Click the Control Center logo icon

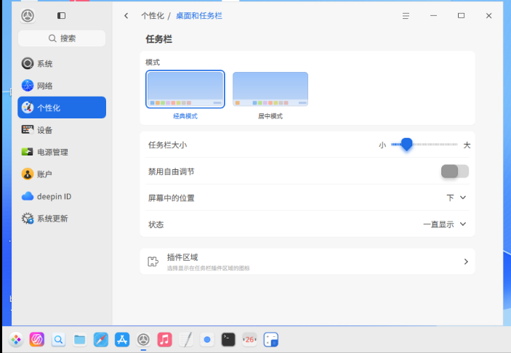coord(28,16)
